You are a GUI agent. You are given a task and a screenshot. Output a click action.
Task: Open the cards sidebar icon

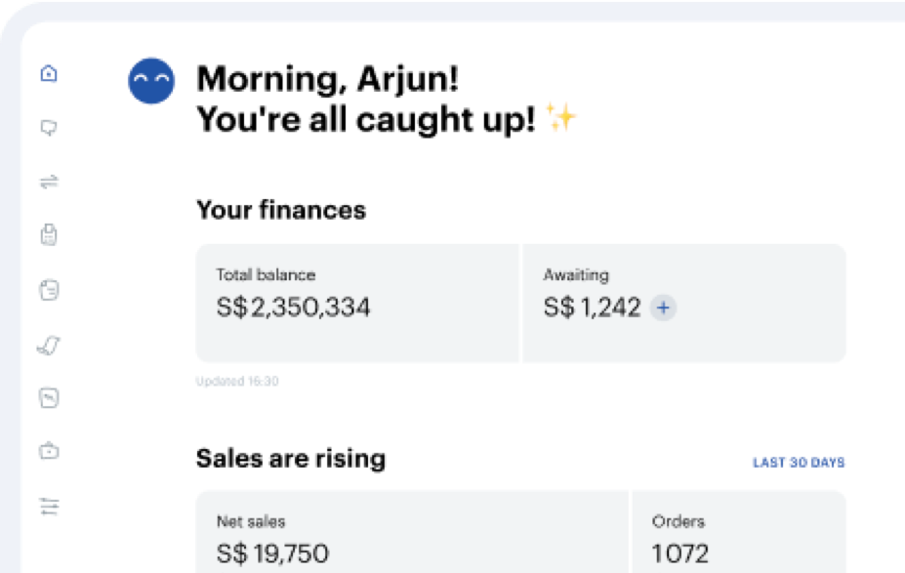point(49,290)
